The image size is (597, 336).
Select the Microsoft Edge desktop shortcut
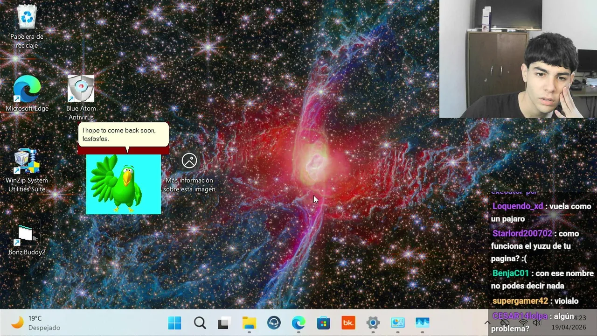click(x=27, y=93)
